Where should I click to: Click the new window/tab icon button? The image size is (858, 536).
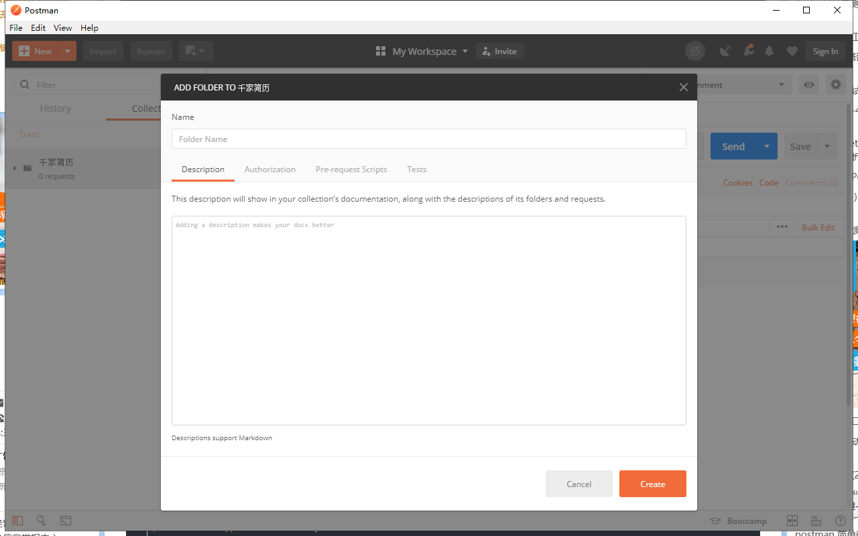click(196, 51)
